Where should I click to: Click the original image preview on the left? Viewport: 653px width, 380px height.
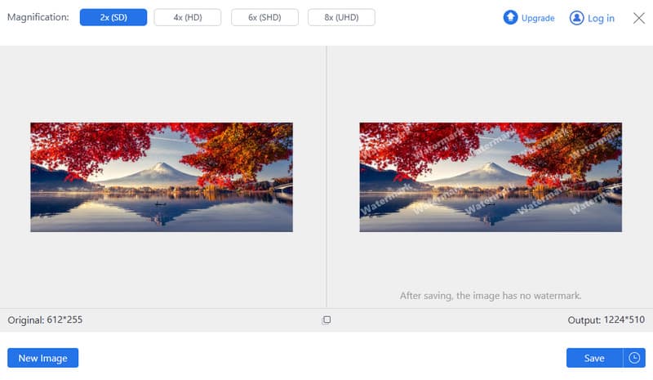coord(162,177)
